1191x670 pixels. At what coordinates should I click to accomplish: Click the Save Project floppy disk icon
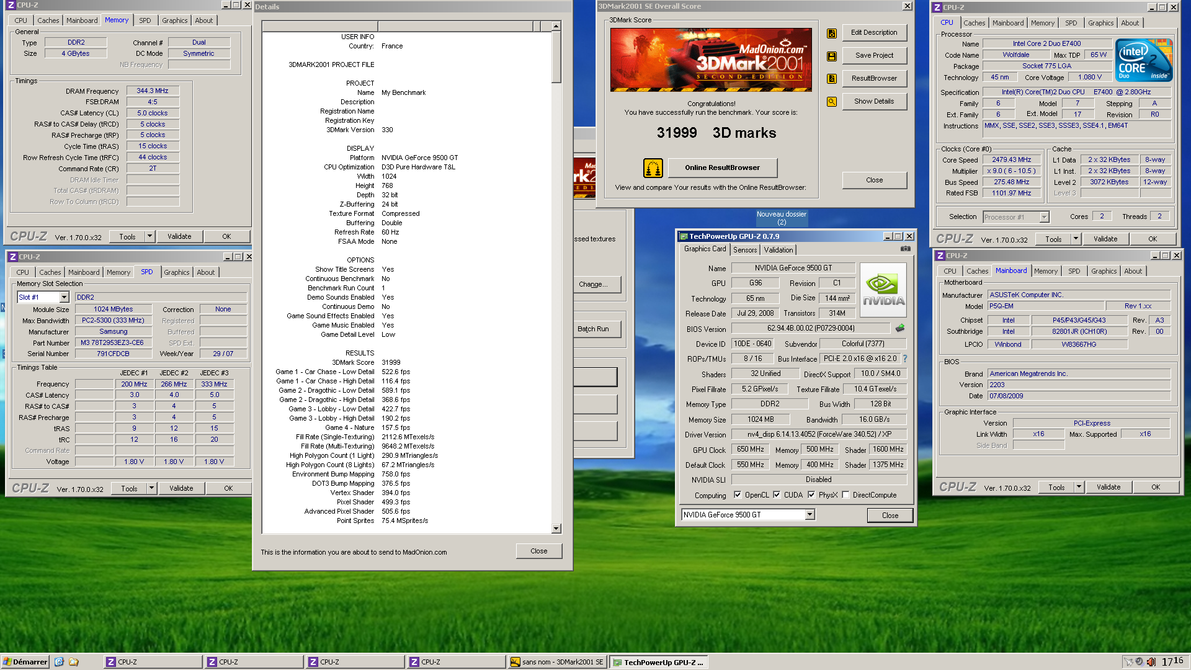pos(832,56)
